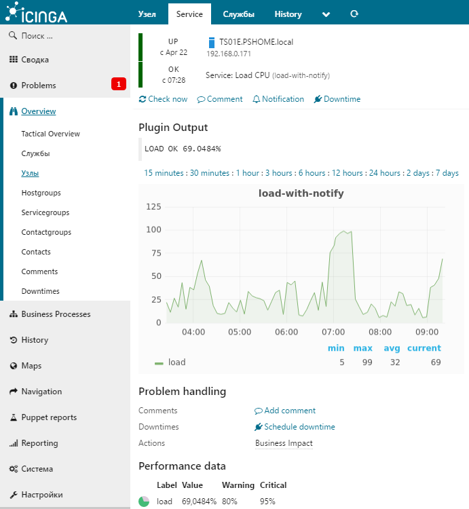Collapse the Overview sidebar section
This screenshot has width=469, height=509.
click(39, 111)
